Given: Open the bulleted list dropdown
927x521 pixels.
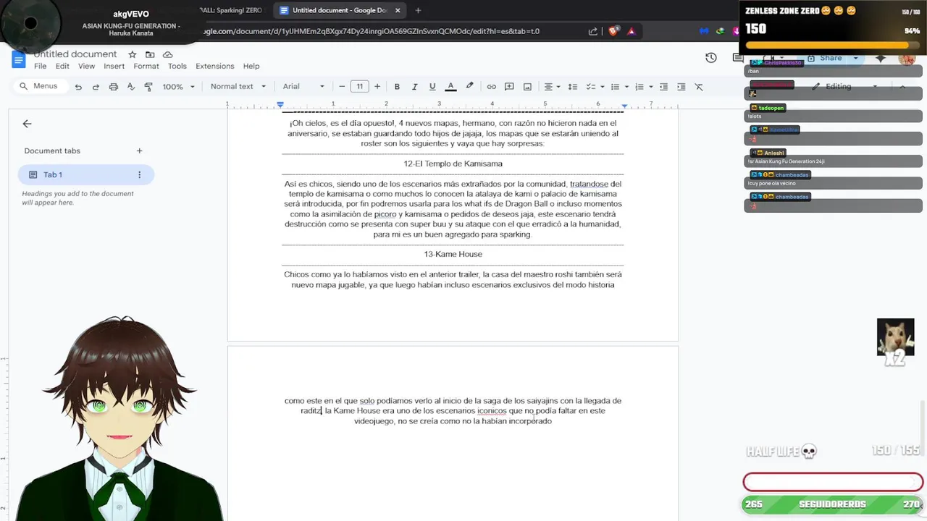Looking at the screenshot, I should tap(619, 87).
